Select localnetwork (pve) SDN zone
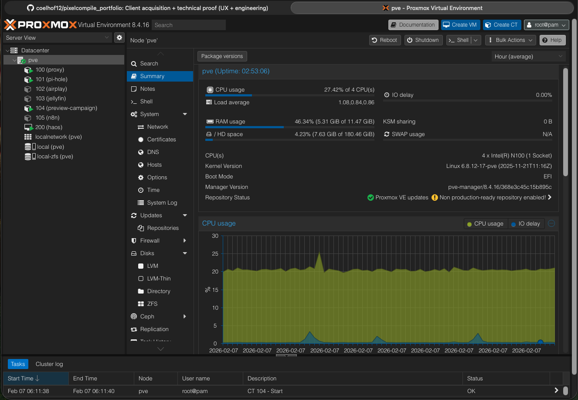Image resolution: width=578 pixels, height=400 pixels. point(58,137)
